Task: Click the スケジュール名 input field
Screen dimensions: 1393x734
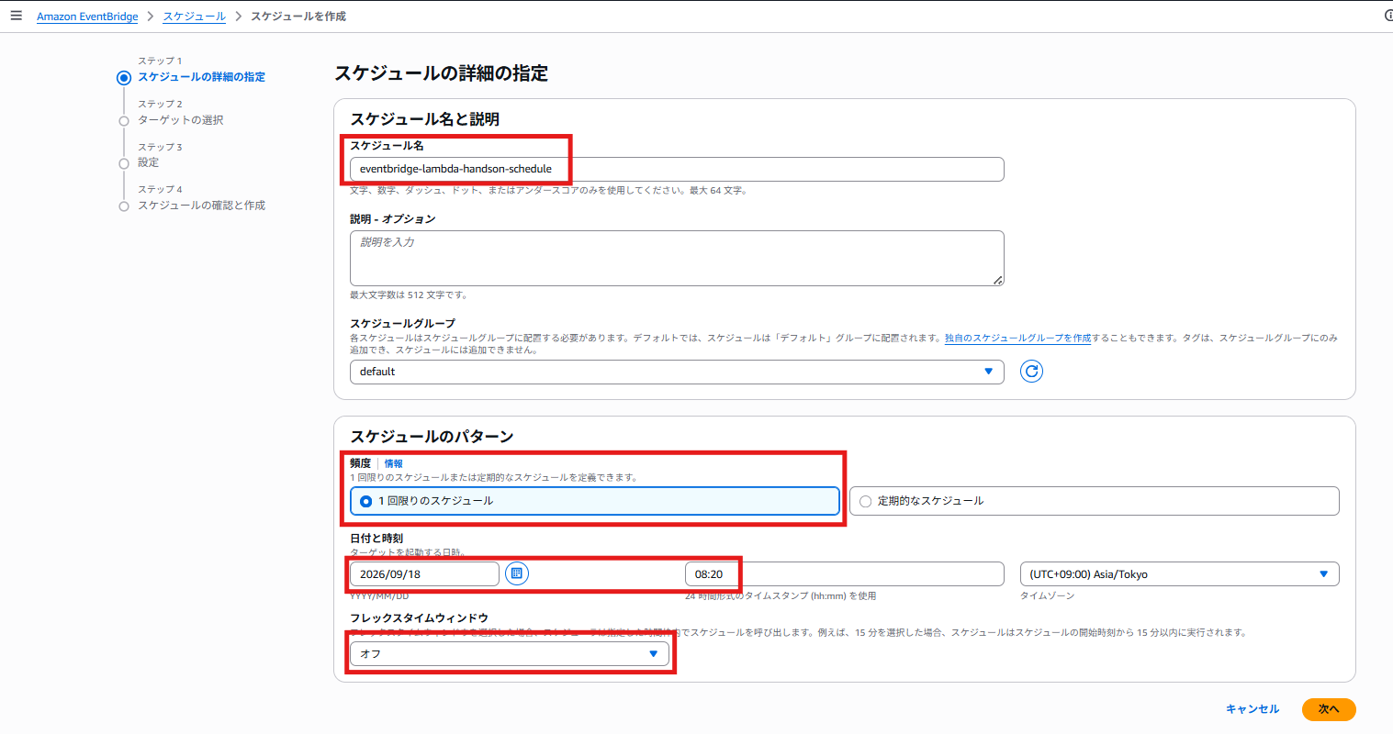Action: [677, 169]
